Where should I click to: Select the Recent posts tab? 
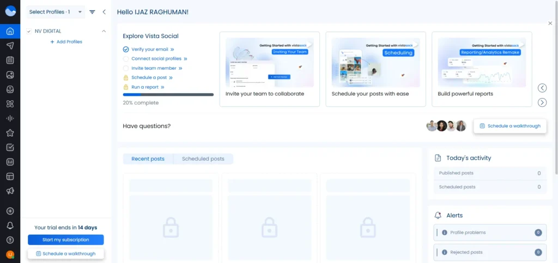click(x=148, y=159)
